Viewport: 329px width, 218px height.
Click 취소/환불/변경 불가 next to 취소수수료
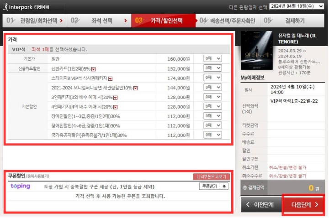pyautogui.click(x=288, y=176)
